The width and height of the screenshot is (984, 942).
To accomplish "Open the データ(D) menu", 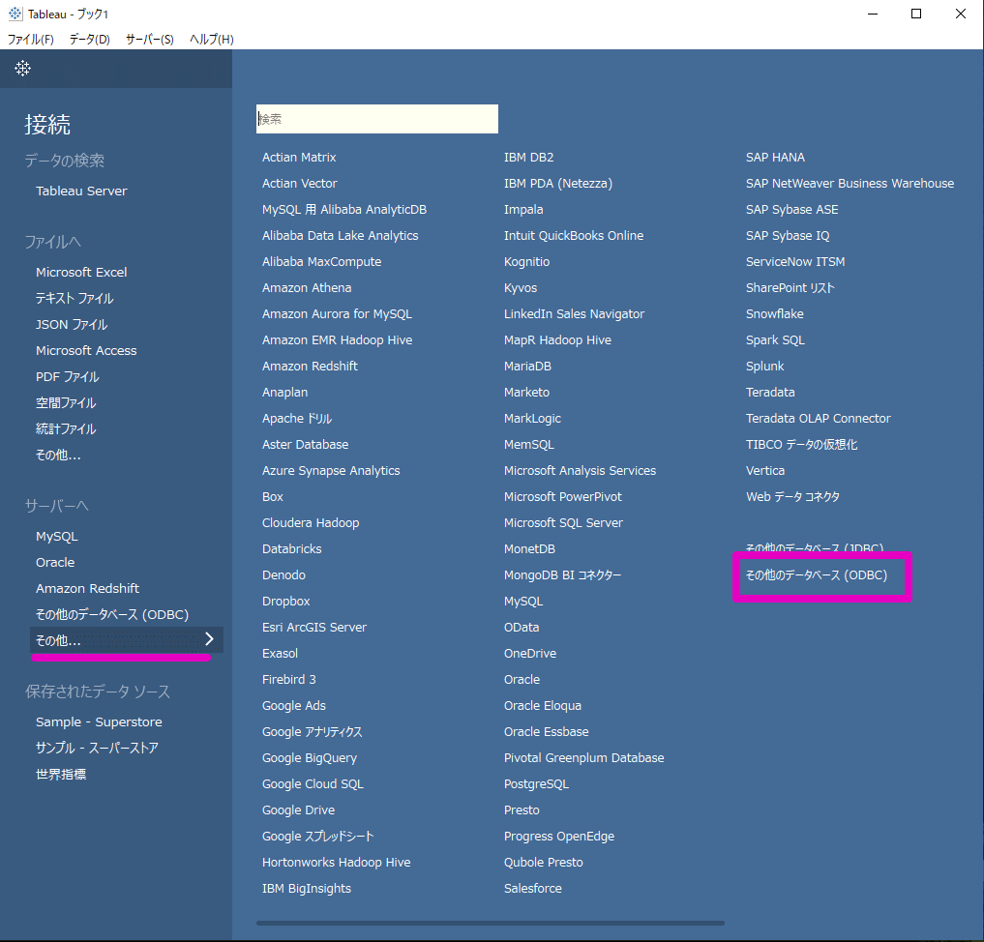I will (90, 40).
